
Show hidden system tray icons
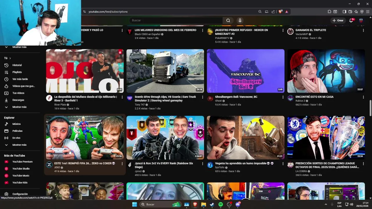pyautogui.click(x=325, y=204)
